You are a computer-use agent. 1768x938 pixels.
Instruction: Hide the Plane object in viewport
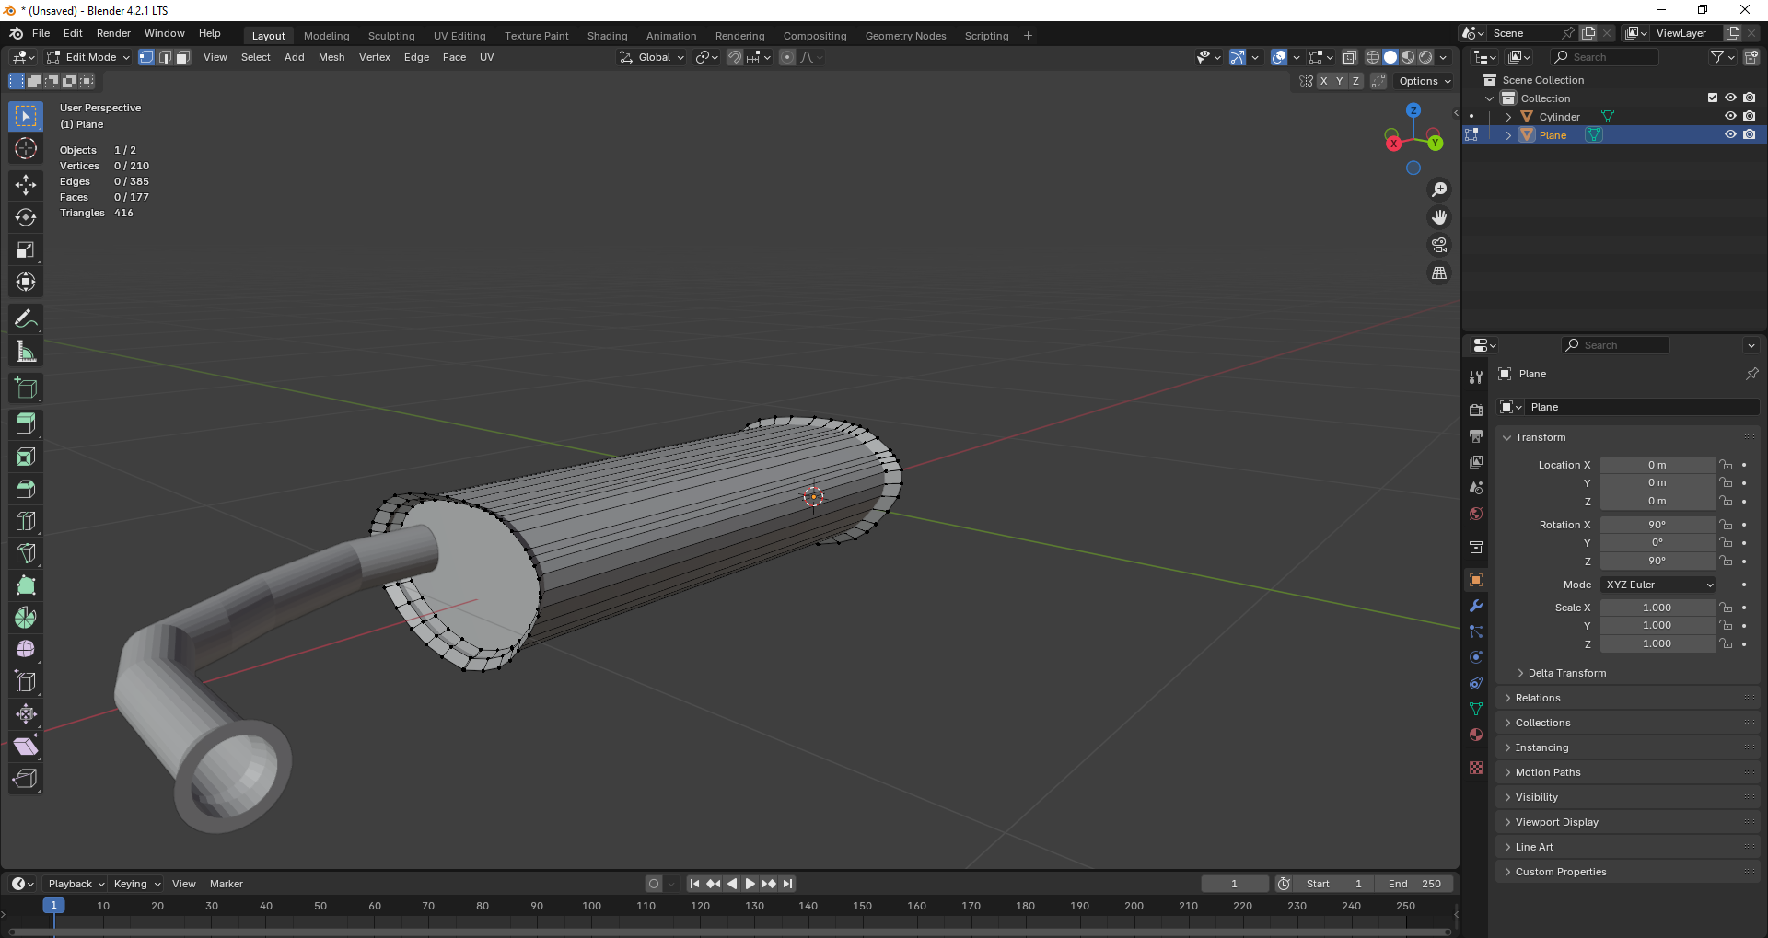[x=1730, y=134]
